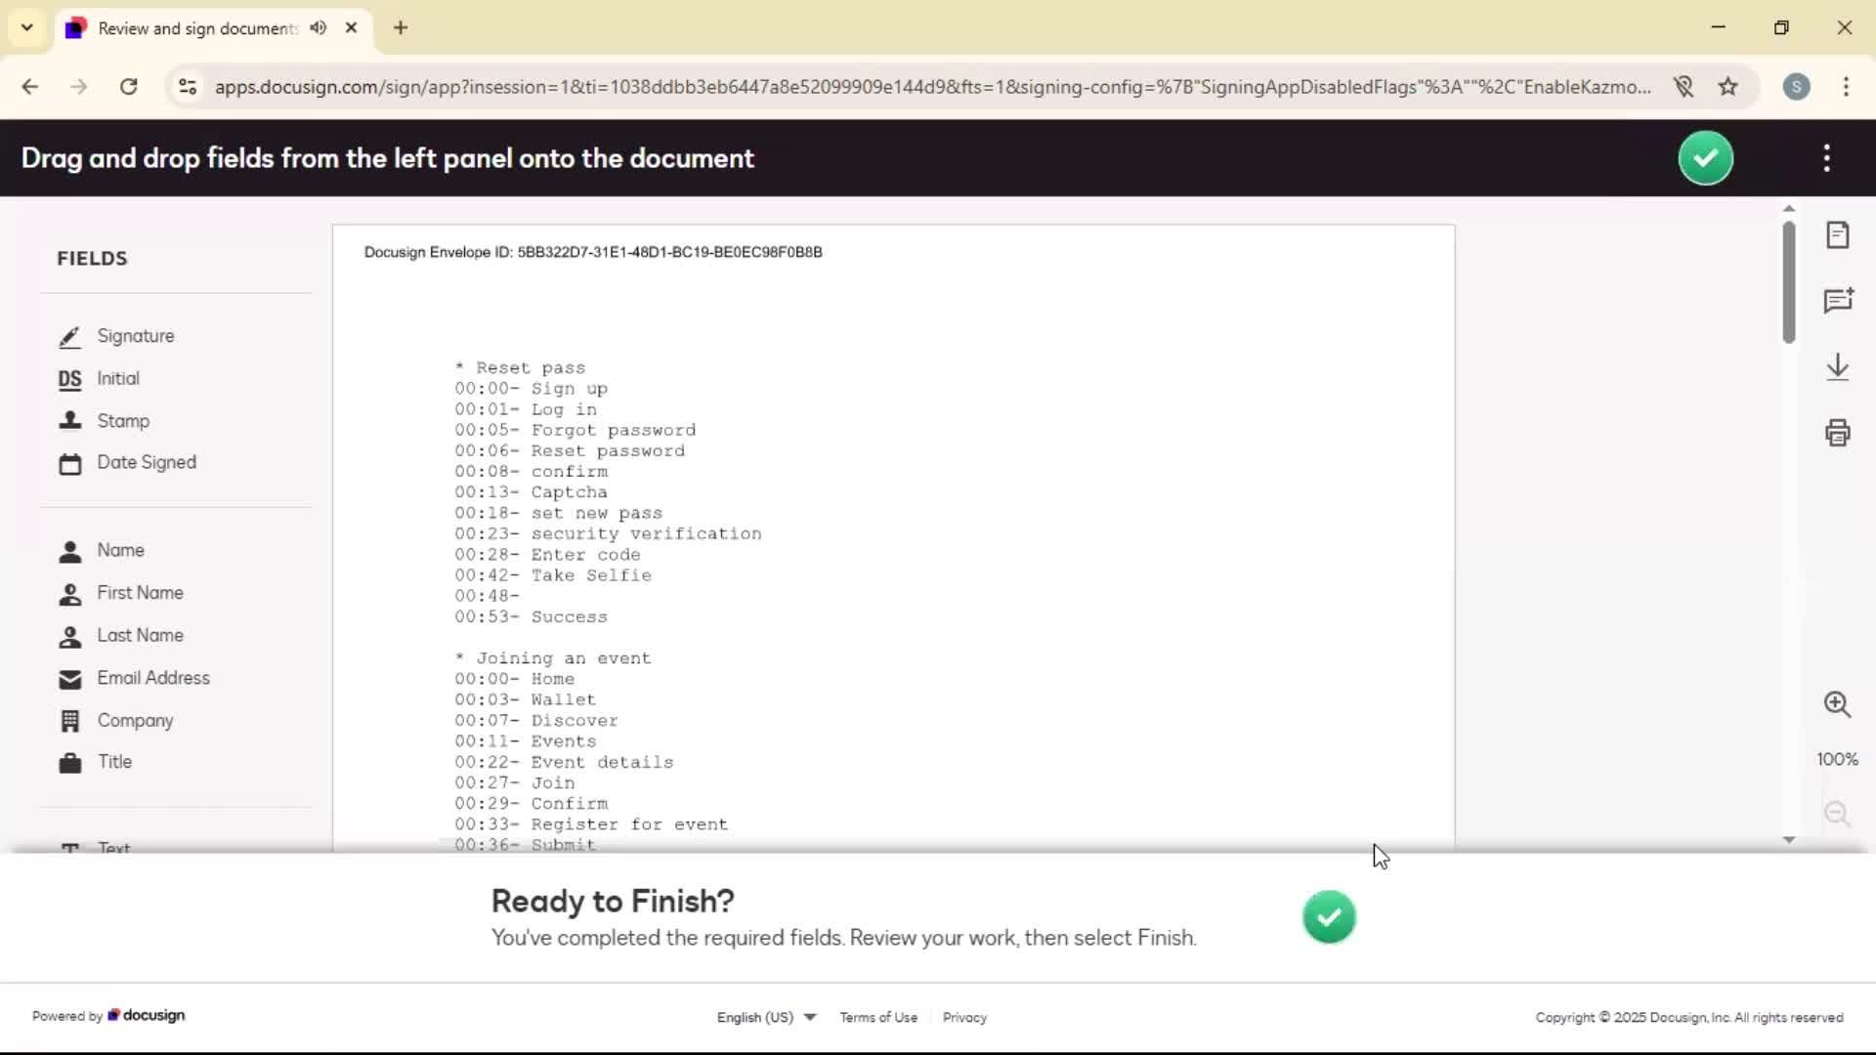Click the scrollbar down arrow
Screen dimensions: 1876x1055
click(x=1789, y=840)
